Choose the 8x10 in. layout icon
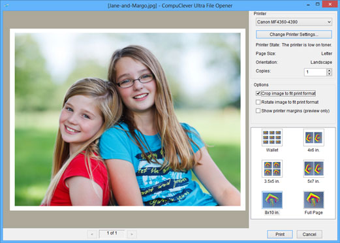 (x=272, y=200)
